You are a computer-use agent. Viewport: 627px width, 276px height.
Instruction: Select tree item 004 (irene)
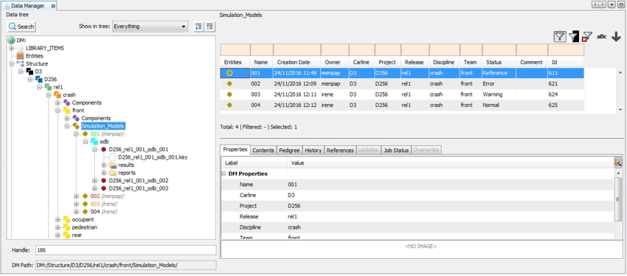pyautogui.click(x=103, y=212)
